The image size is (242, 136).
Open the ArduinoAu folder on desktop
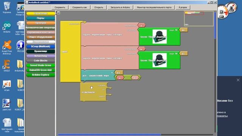click(x=20, y=66)
